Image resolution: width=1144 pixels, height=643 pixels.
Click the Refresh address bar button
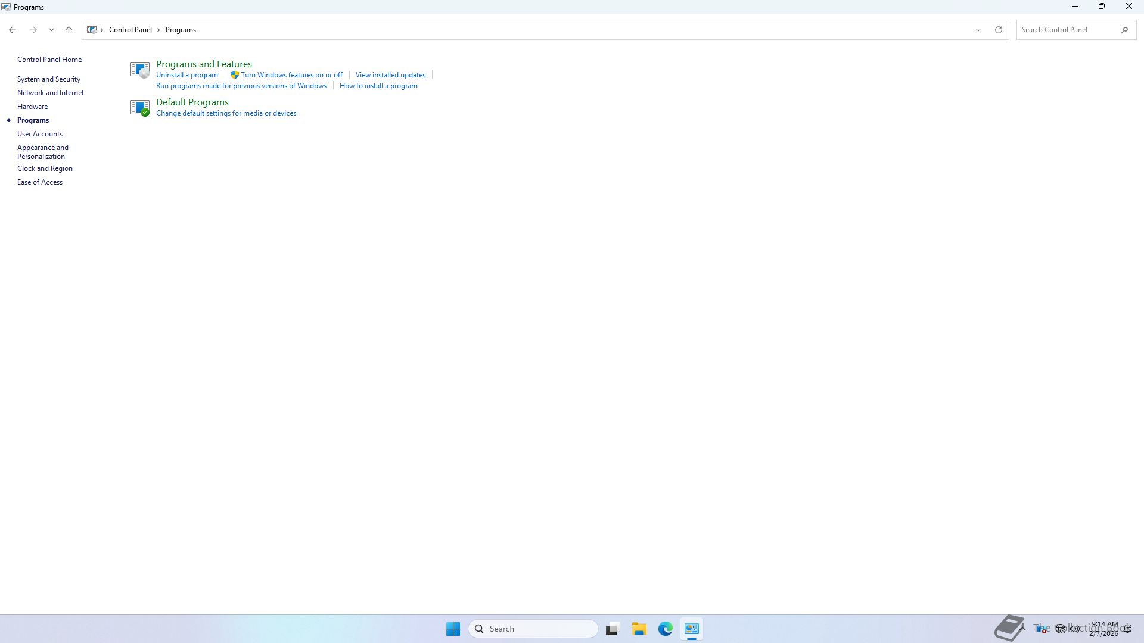(998, 30)
